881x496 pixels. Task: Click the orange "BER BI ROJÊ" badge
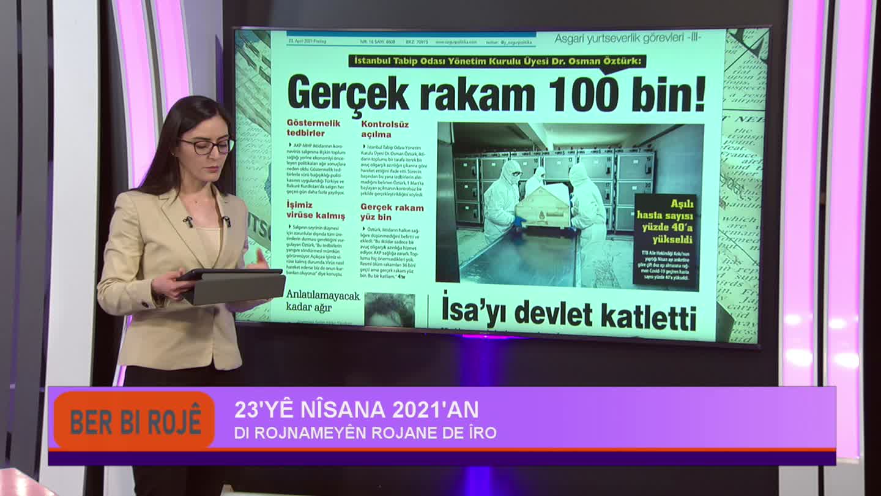point(134,421)
